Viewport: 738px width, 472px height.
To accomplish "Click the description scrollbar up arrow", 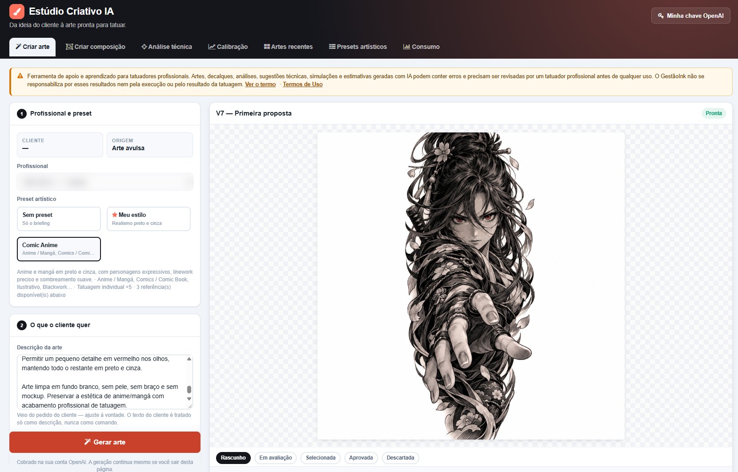I will 189,359.
